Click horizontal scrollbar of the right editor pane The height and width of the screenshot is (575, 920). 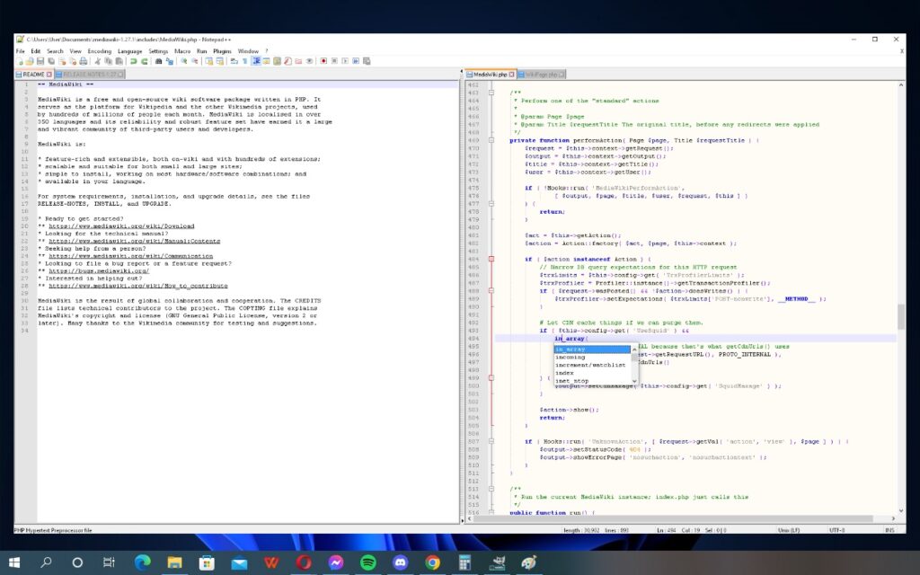click(675, 518)
